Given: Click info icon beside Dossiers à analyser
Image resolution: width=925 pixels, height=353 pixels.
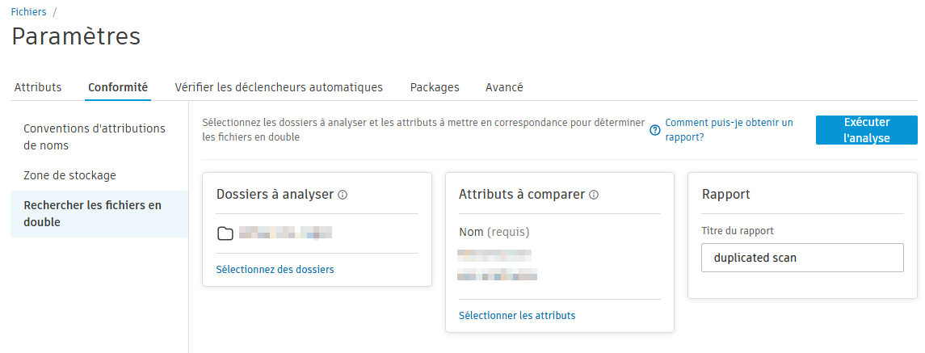Looking at the screenshot, I should pyautogui.click(x=343, y=195).
